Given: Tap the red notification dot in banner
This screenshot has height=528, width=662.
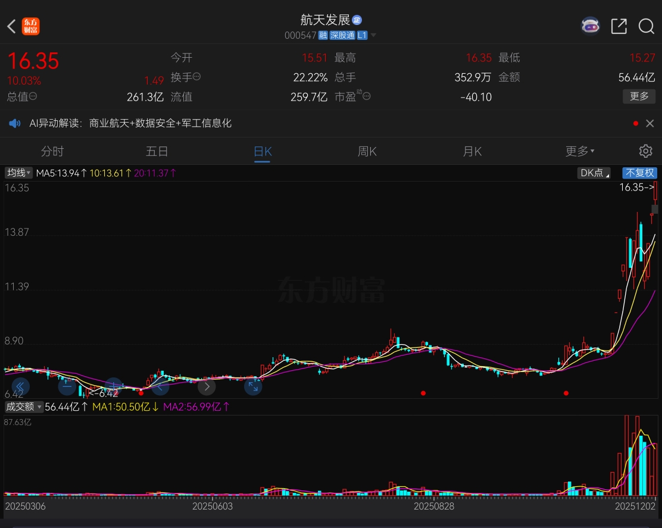Looking at the screenshot, I should coord(636,123).
